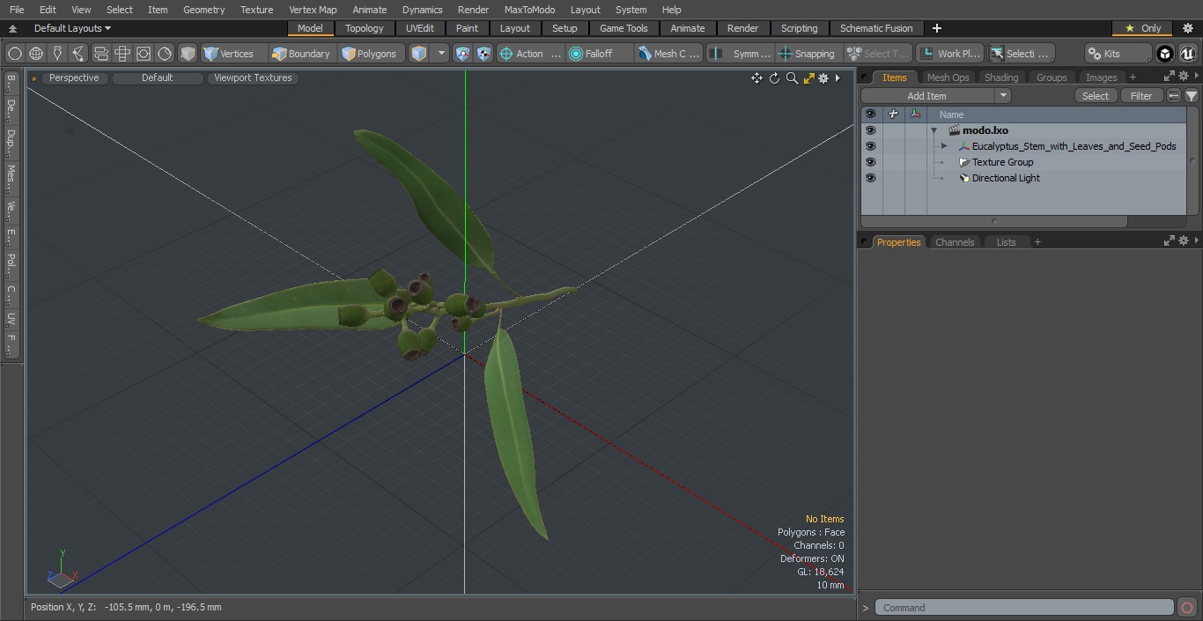Viewport: 1203px width, 621px height.
Task: Switch to the UVEdit layout tab
Action: [x=420, y=28]
